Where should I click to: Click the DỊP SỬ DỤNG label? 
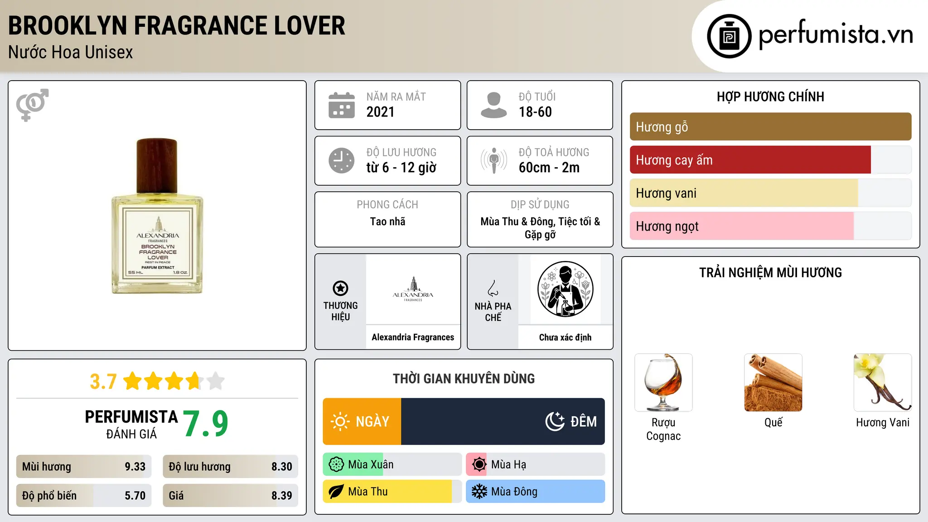[x=540, y=205]
